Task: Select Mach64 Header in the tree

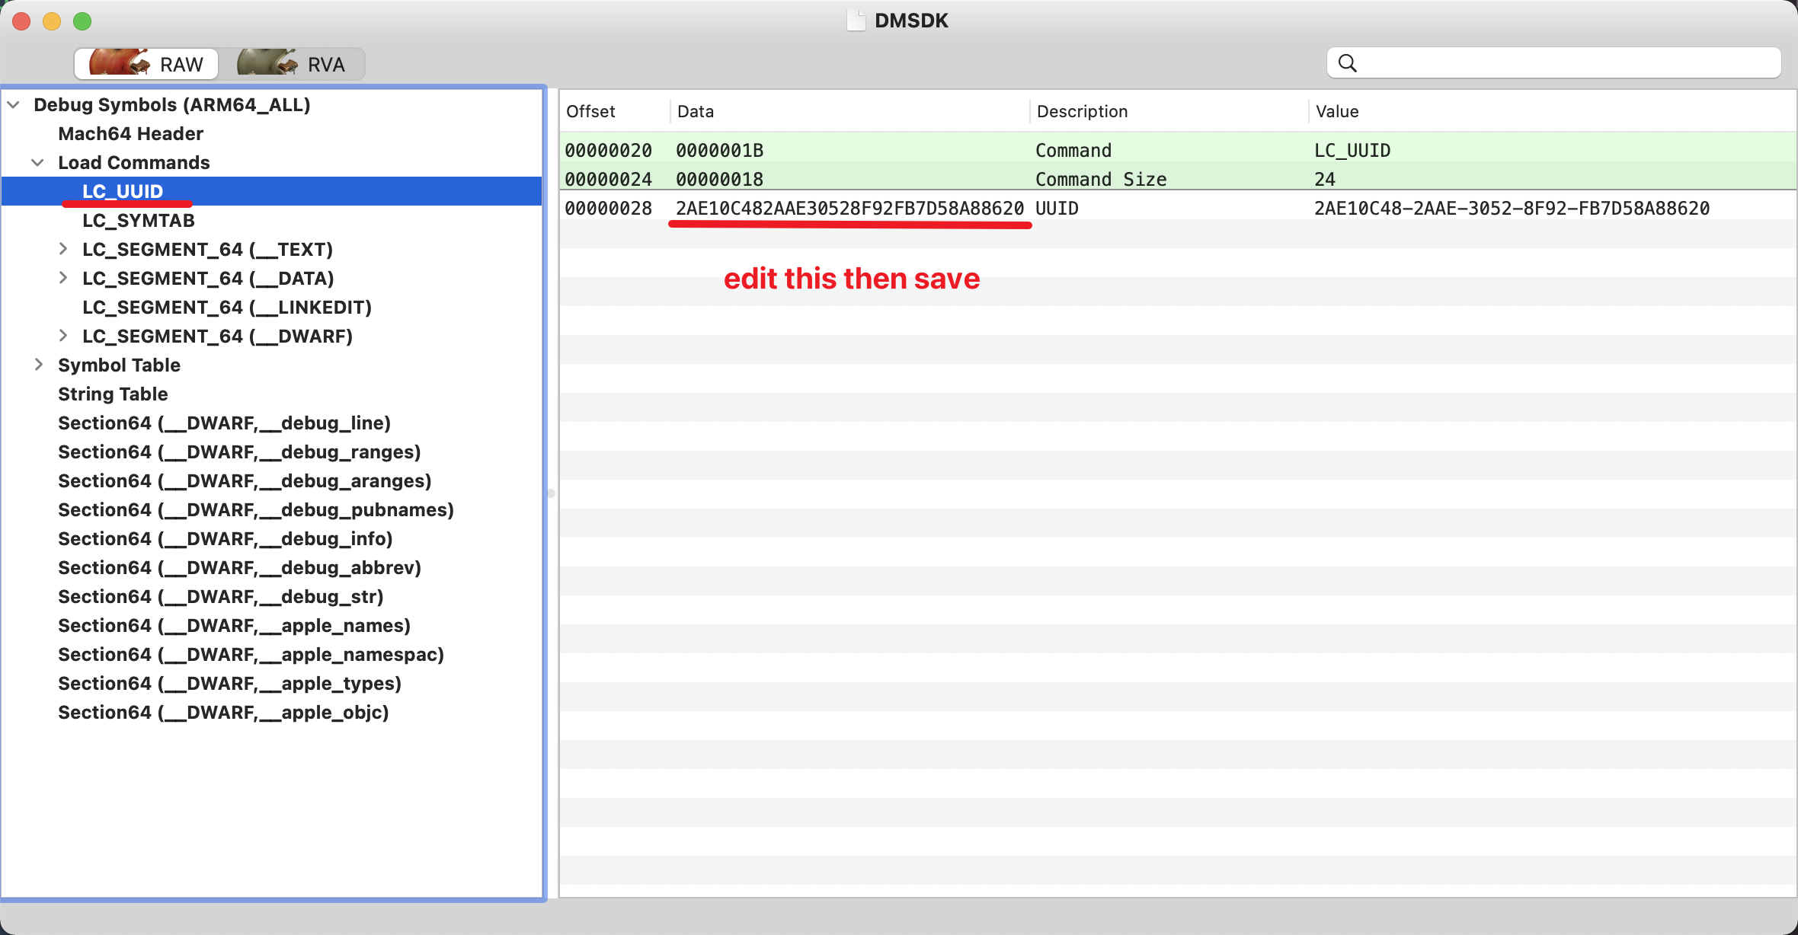Action: (x=130, y=134)
